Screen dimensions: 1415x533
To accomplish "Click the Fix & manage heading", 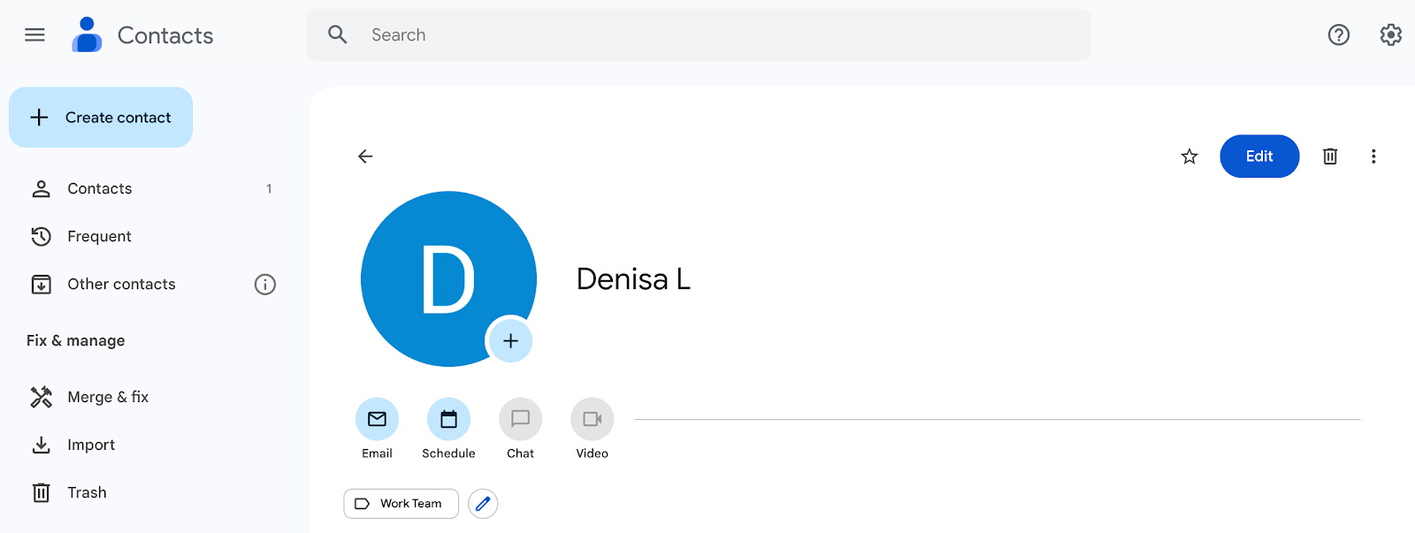I will click(x=76, y=340).
